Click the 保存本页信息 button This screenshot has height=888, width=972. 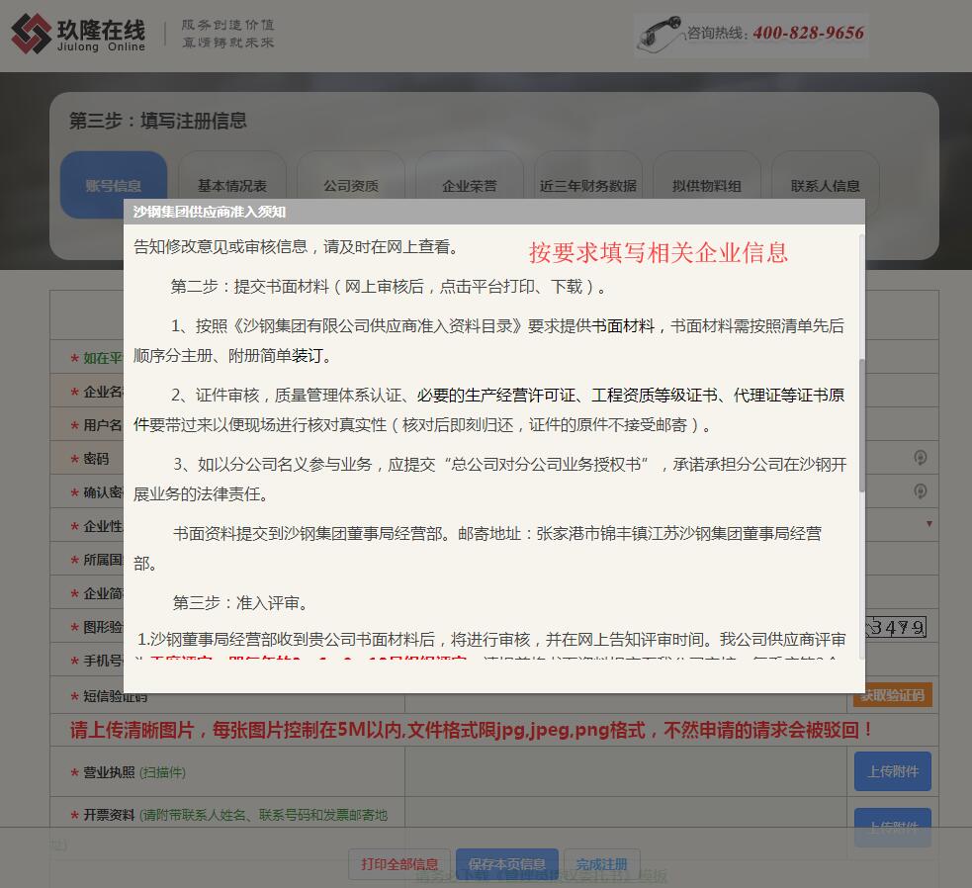[x=506, y=864]
